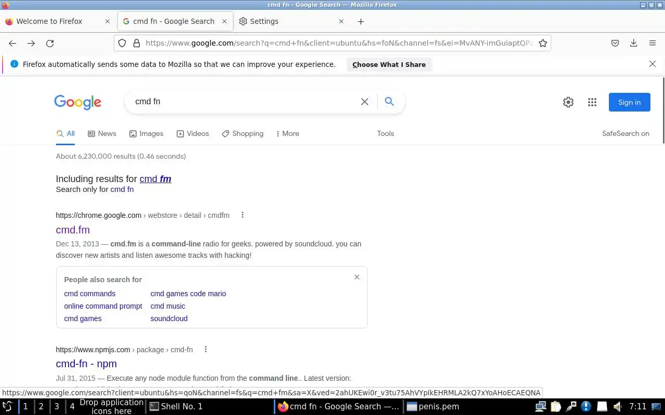Screen dimensions: 665x415
Task: Open Google quick settings gear
Action: click(x=568, y=102)
